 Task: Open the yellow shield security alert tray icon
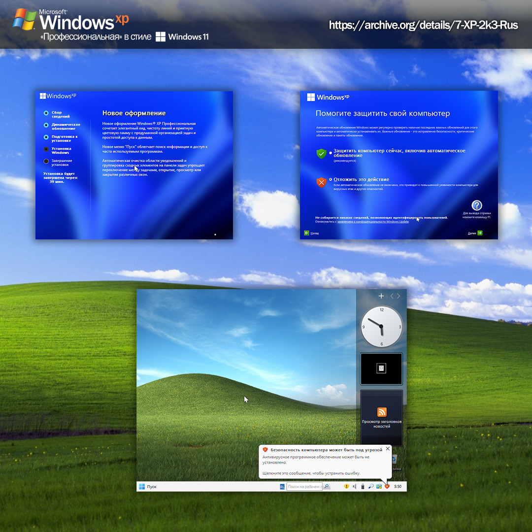coord(346,487)
